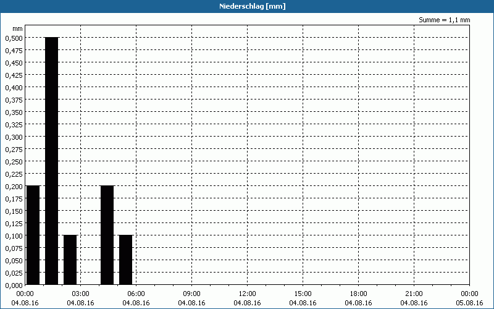Click the y-axis value "0,275"
494x309 pixels.
[x=14, y=150]
